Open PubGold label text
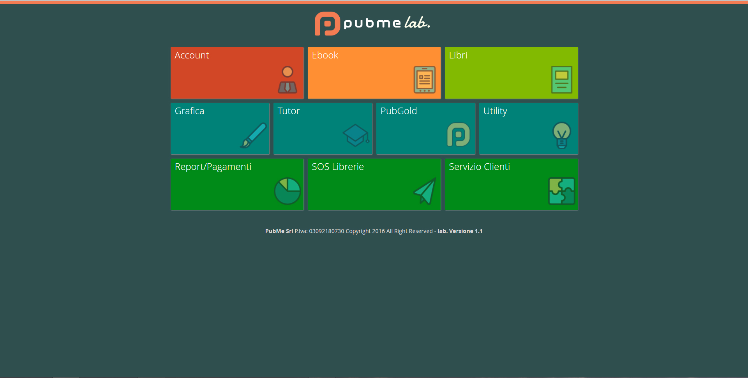Viewport: 748px width, 378px height. (x=399, y=111)
